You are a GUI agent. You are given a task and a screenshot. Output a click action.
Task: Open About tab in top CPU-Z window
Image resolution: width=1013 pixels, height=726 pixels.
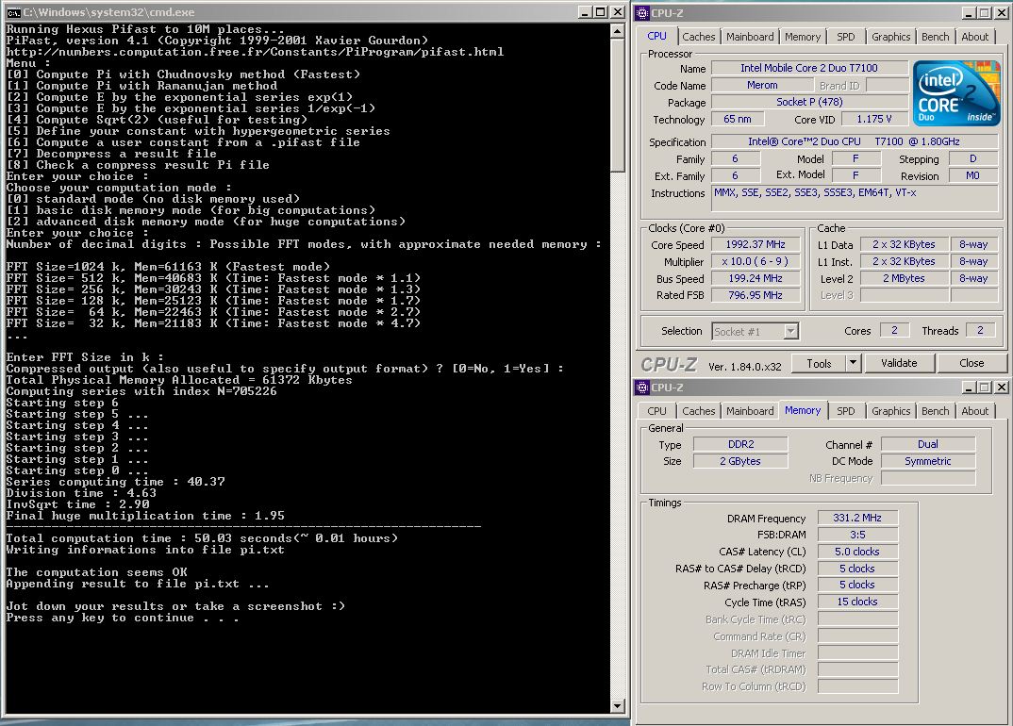(974, 37)
